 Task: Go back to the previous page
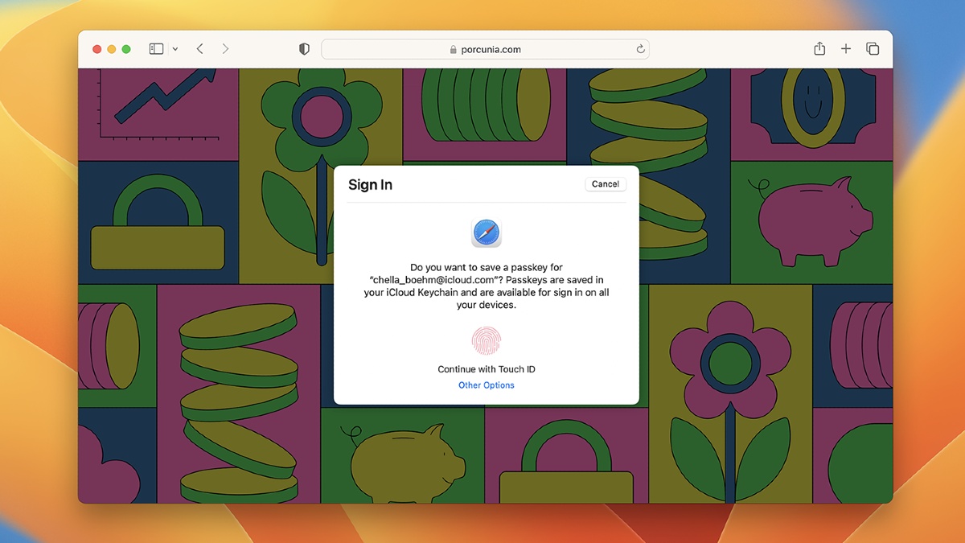point(200,49)
